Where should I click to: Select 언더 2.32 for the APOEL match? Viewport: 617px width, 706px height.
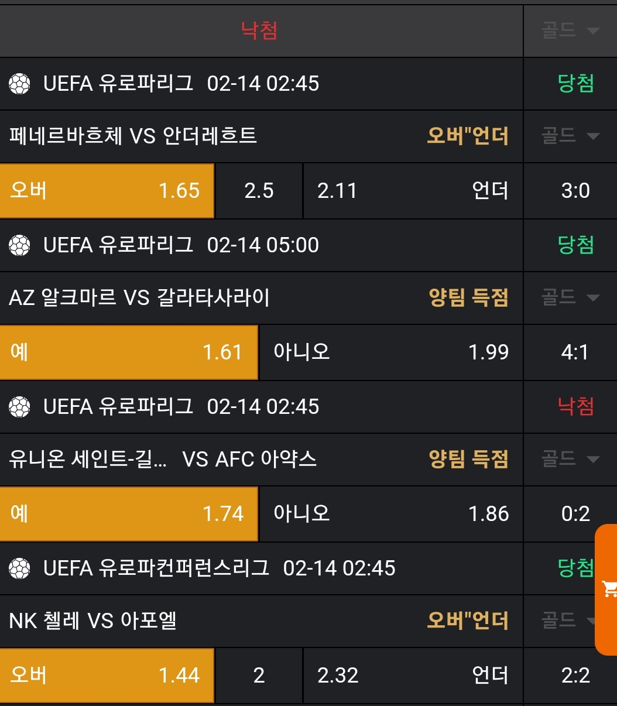click(412, 676)
